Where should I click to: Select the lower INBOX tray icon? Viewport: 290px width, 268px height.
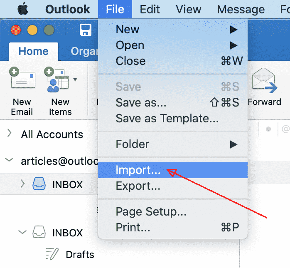[x=39, y=231]
